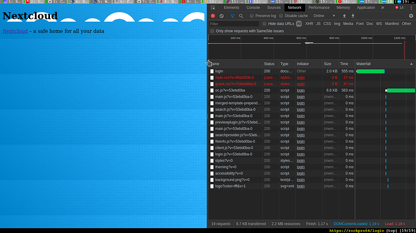This screenshot has width=416, height=233.
Task: Click the inspect element picker icon
Action: point(213,8)
